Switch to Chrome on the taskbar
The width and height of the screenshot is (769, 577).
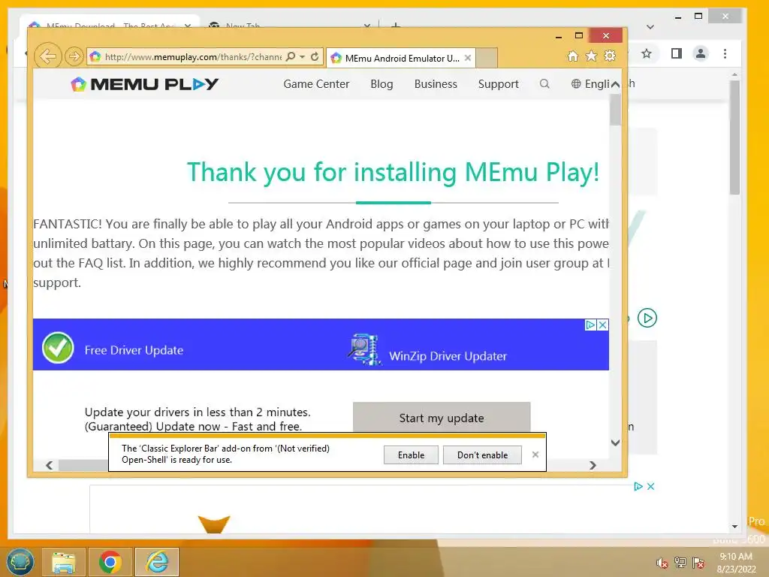coord(110,562)
